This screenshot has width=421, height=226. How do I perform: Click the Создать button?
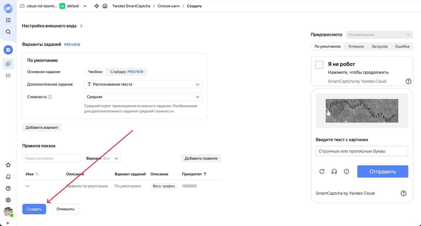34,209
